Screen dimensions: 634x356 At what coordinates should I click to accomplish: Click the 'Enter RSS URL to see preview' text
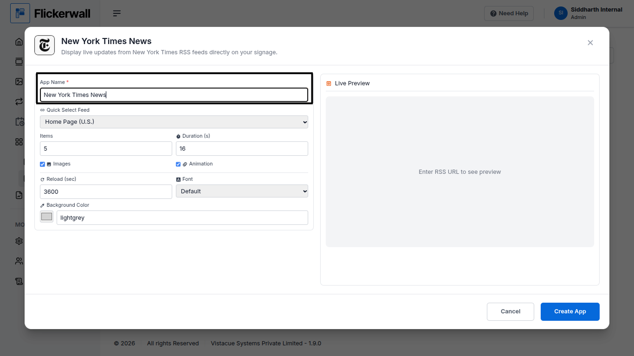coord(459,172)
